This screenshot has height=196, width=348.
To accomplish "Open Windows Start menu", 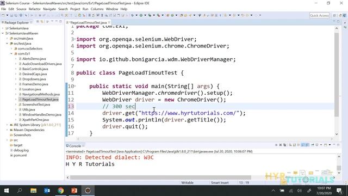I will (7, 191).
